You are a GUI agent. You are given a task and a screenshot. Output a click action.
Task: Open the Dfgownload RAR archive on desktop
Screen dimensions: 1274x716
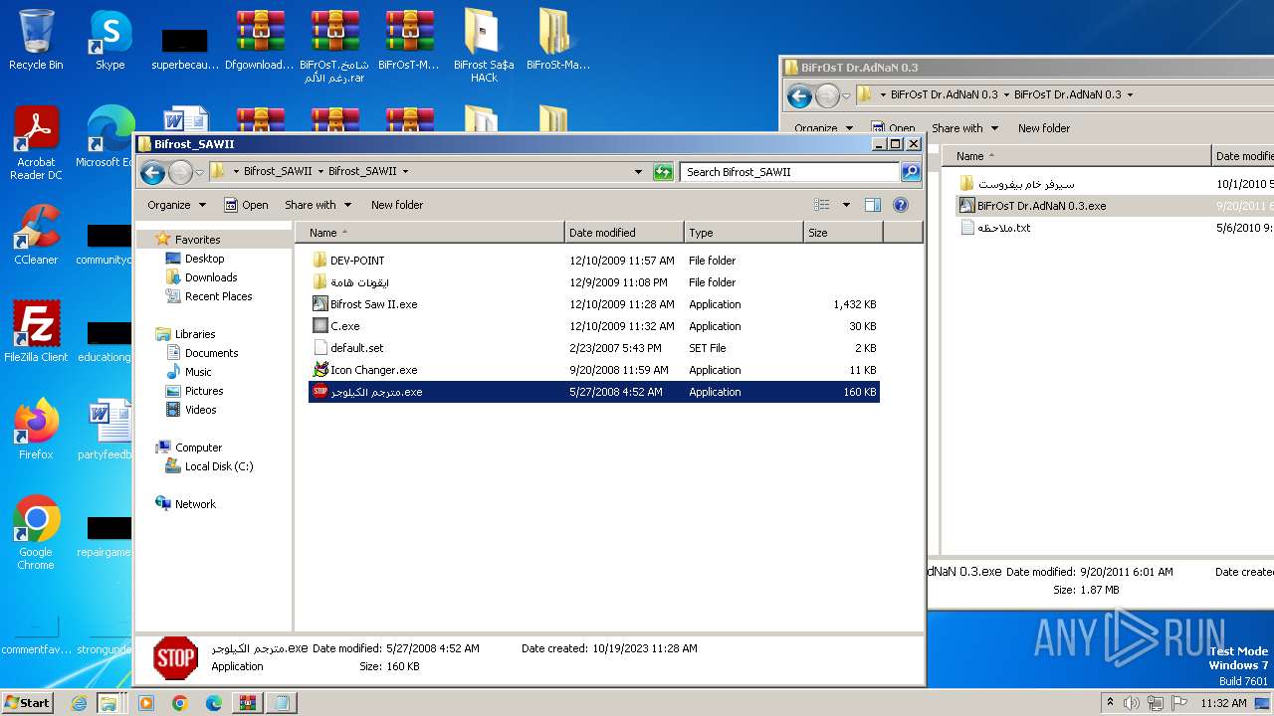[x=260, y=40]
